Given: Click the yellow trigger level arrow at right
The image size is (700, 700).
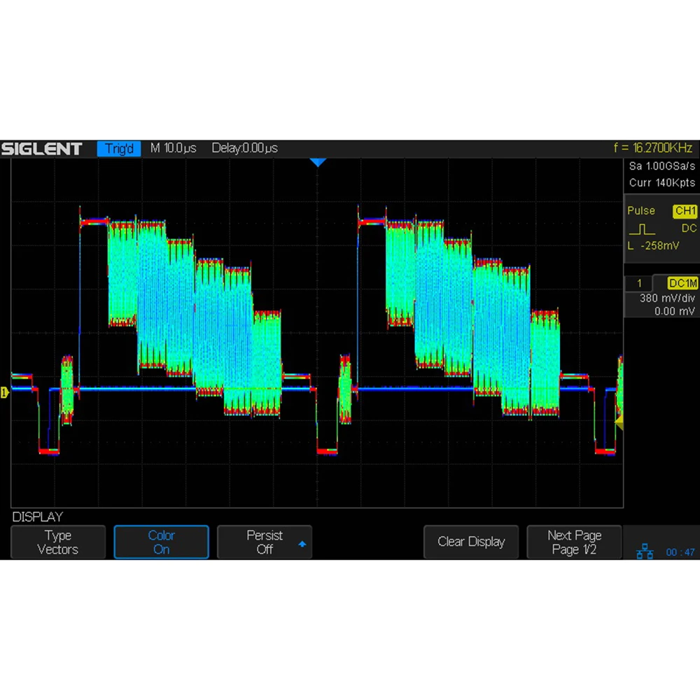Looking at the screenshot, I should pos(619,422).
